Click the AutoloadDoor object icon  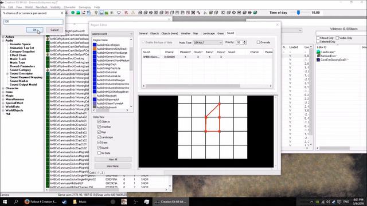pos(318,56)
